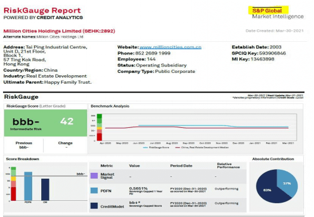Viewport: 314px width, 217px height.
Task: Select the 63% dark slice of pie chart
Action: click(267, 190)
